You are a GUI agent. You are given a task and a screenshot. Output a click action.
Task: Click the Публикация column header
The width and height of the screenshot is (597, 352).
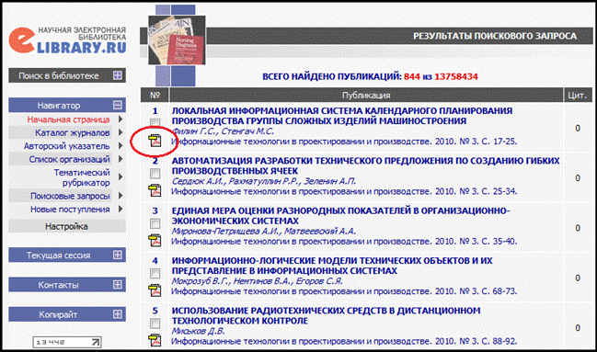pyautogui.click(x=366, y=96)
